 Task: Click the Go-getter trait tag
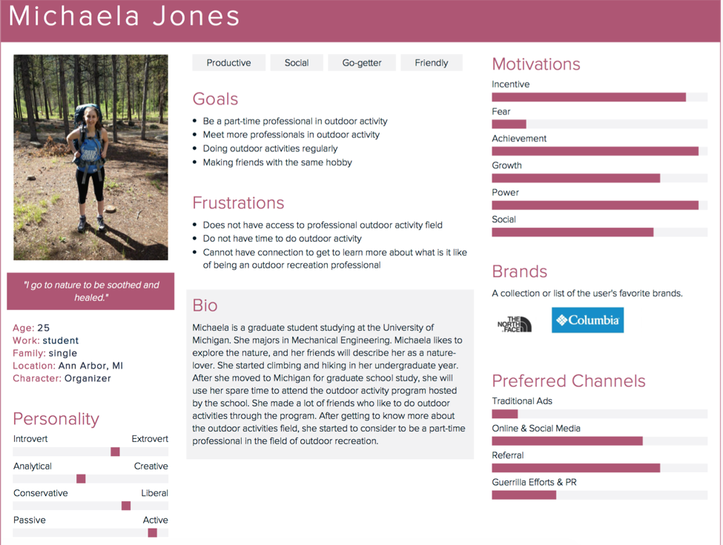point(362,63)
